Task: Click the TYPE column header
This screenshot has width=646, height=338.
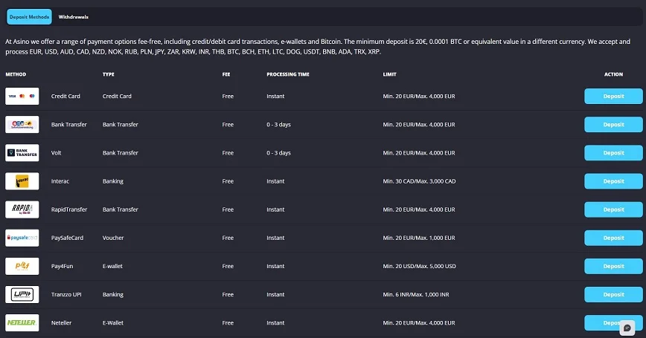Action: [x=109, y=74]
